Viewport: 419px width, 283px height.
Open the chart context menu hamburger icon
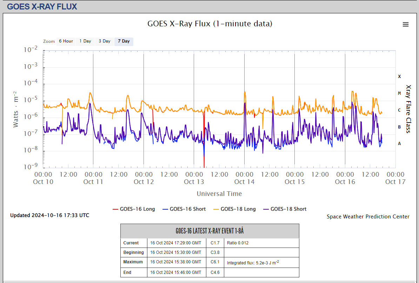point(406,24)
